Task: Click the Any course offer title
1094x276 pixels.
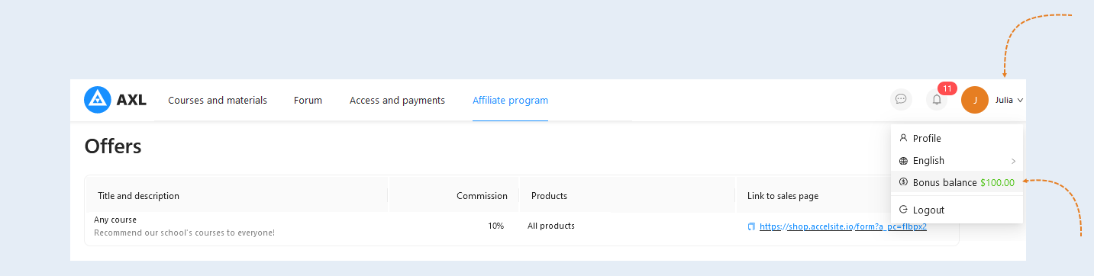Action: [115, 220]
